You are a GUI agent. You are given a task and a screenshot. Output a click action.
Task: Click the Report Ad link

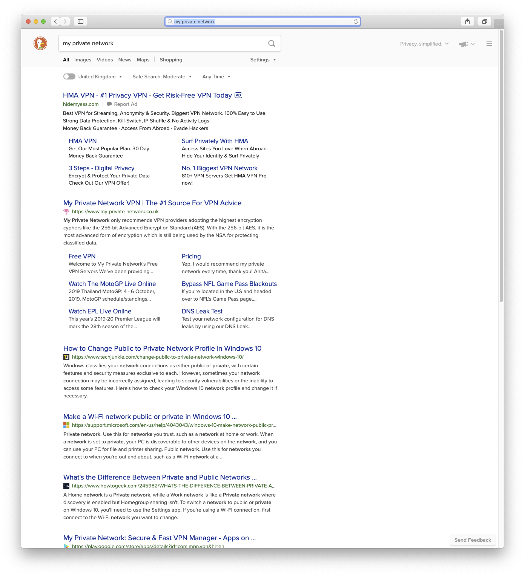tap(126, 104)
